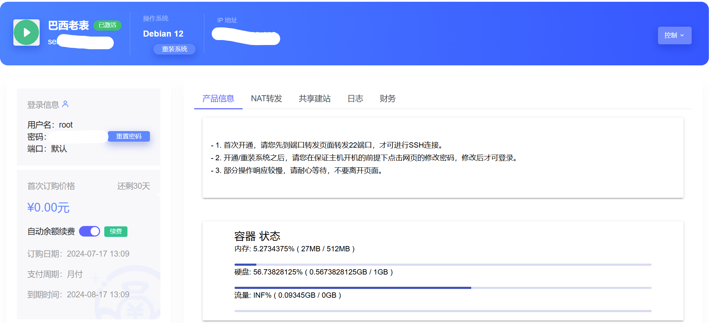This screenshot has width=711, height=323.
Task: Click the green play status icon
Action: [x=26, y=32]
